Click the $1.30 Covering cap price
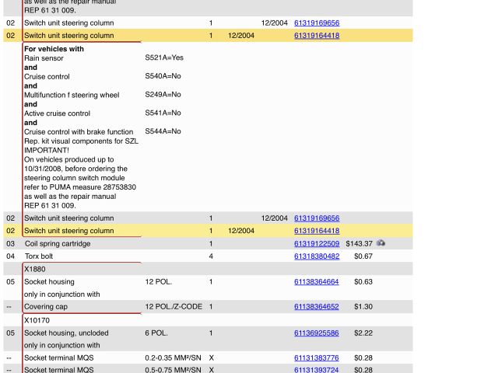This screenshot has height=373, width=498. coord(363,307)
